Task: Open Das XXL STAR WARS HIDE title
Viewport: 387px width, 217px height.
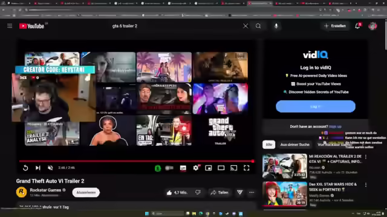Action: coord(333,187)
